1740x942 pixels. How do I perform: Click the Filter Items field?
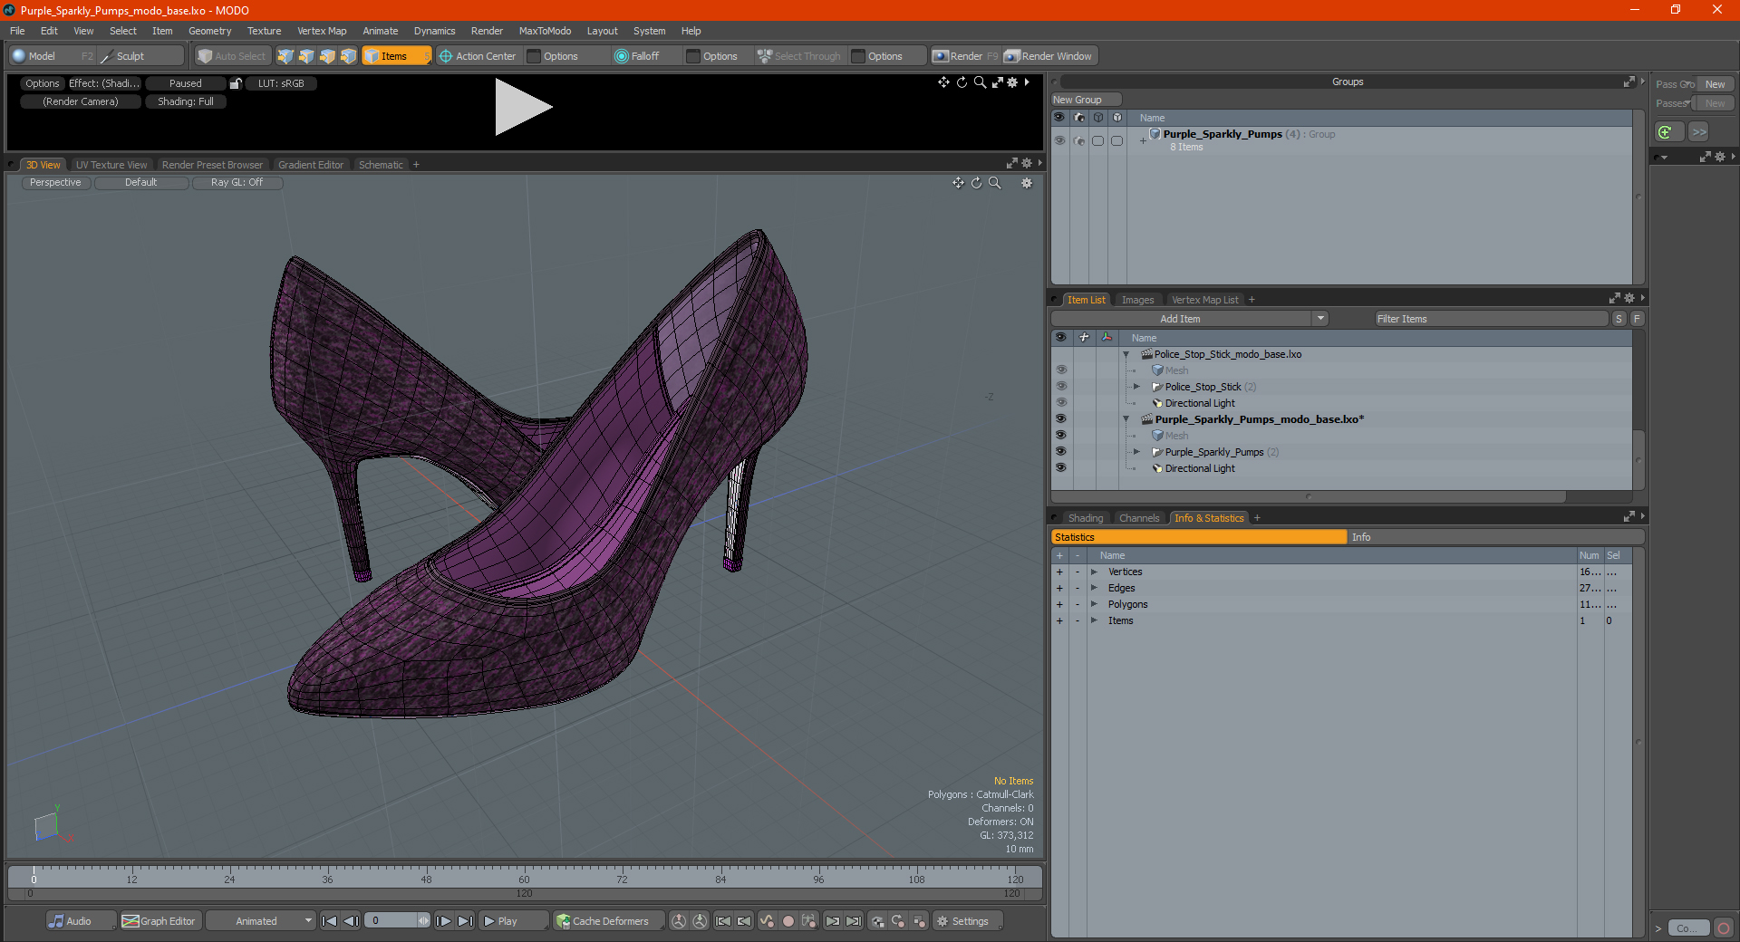[1490, 319]
